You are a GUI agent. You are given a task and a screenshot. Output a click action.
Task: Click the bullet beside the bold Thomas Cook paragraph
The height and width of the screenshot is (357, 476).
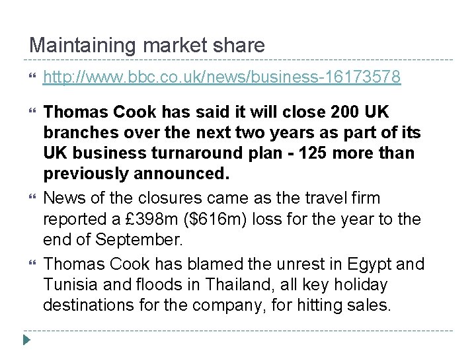pos(26,109)
